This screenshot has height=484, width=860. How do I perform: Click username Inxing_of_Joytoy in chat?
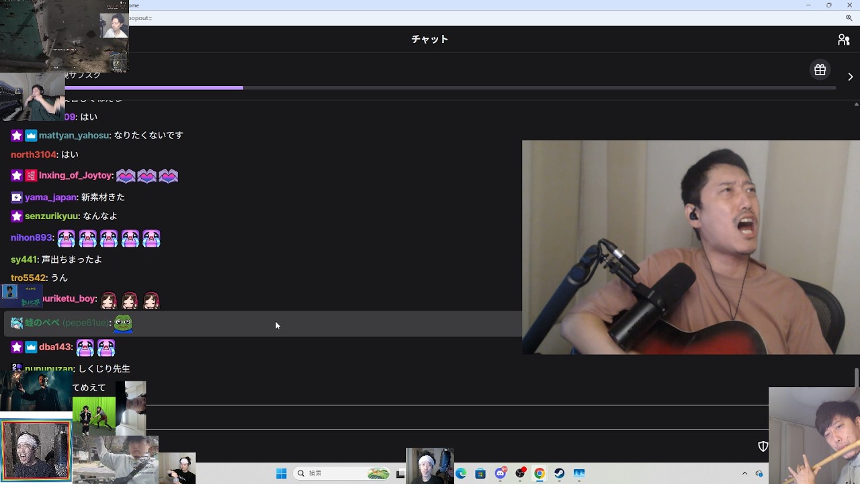click(75, 176)
